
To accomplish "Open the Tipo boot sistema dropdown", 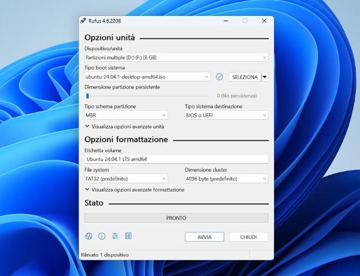I will [x=147, y=77].
